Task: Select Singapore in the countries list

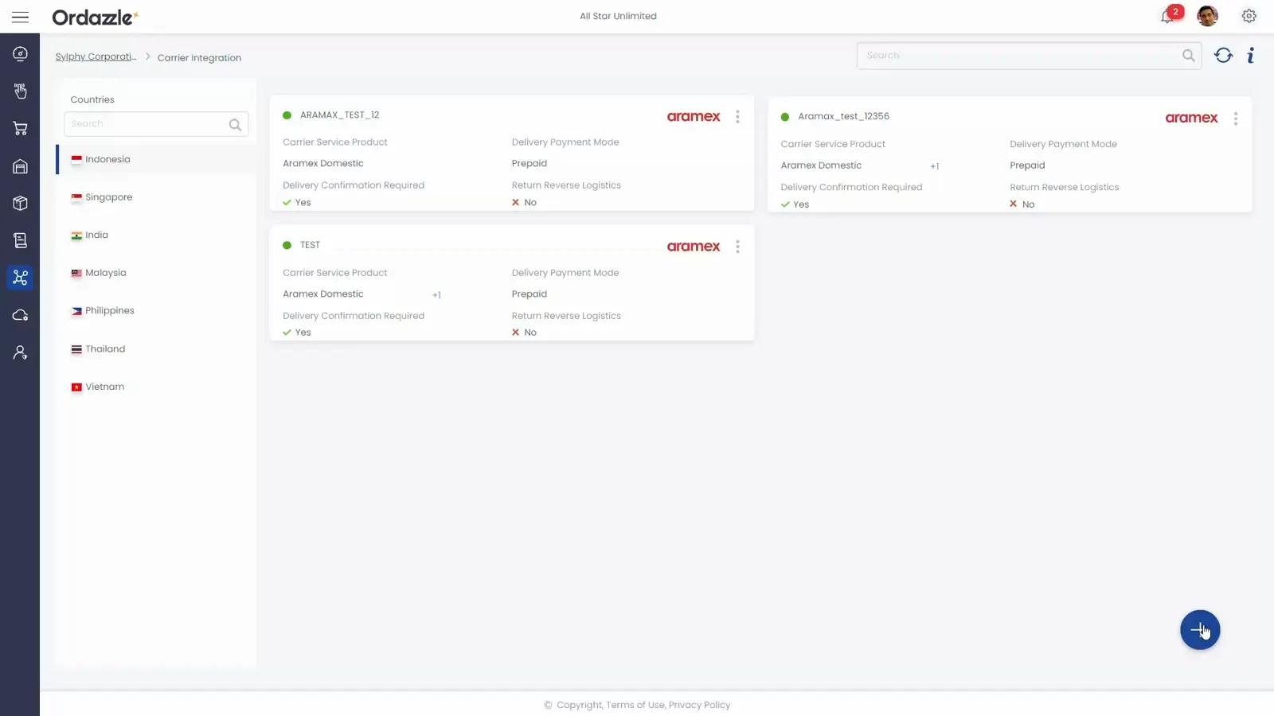Action: (156, 197)
